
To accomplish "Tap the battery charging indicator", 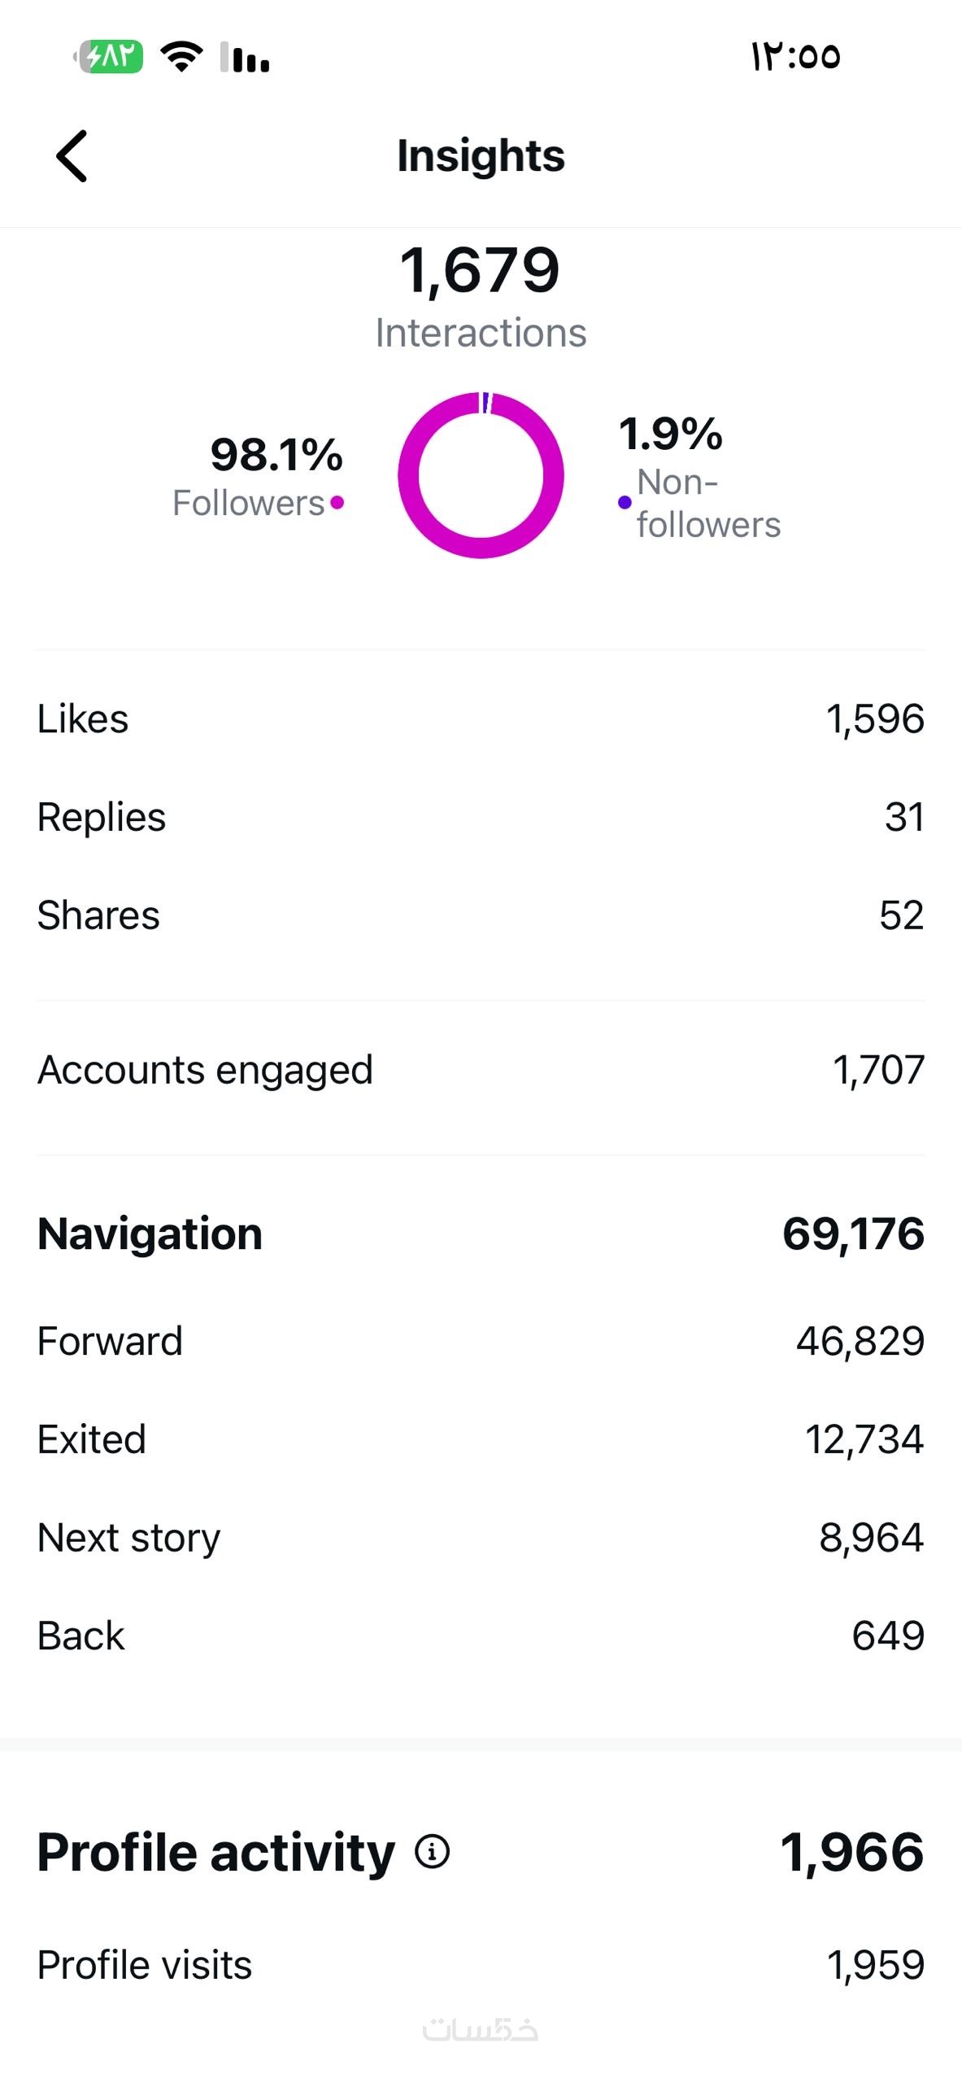I will point(109,56).
